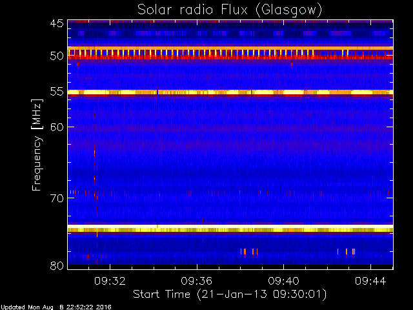Click the '70' frequency tick label
The width and height of the screenshot is (413, 310).
[x=57, y=198]
